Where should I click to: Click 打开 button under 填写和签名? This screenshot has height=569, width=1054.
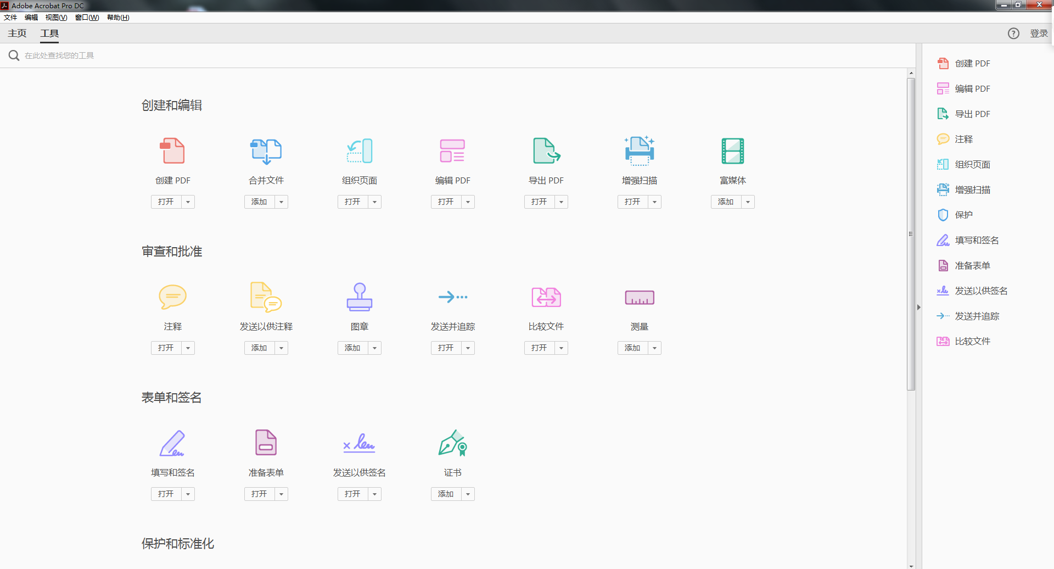click(166, 494)
